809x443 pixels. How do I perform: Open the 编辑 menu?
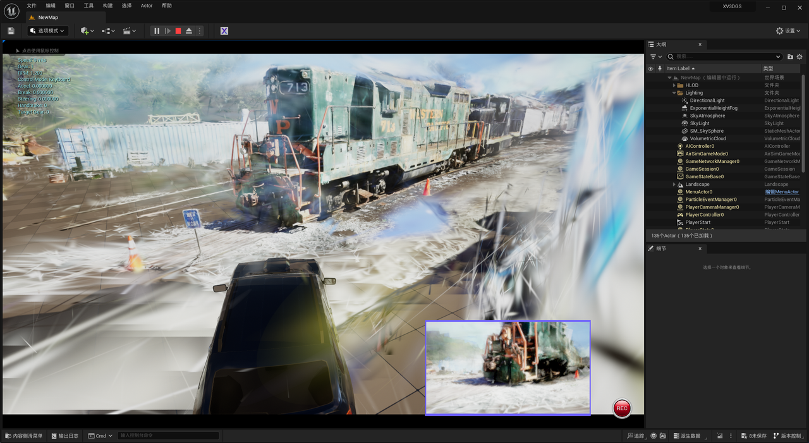51,6
